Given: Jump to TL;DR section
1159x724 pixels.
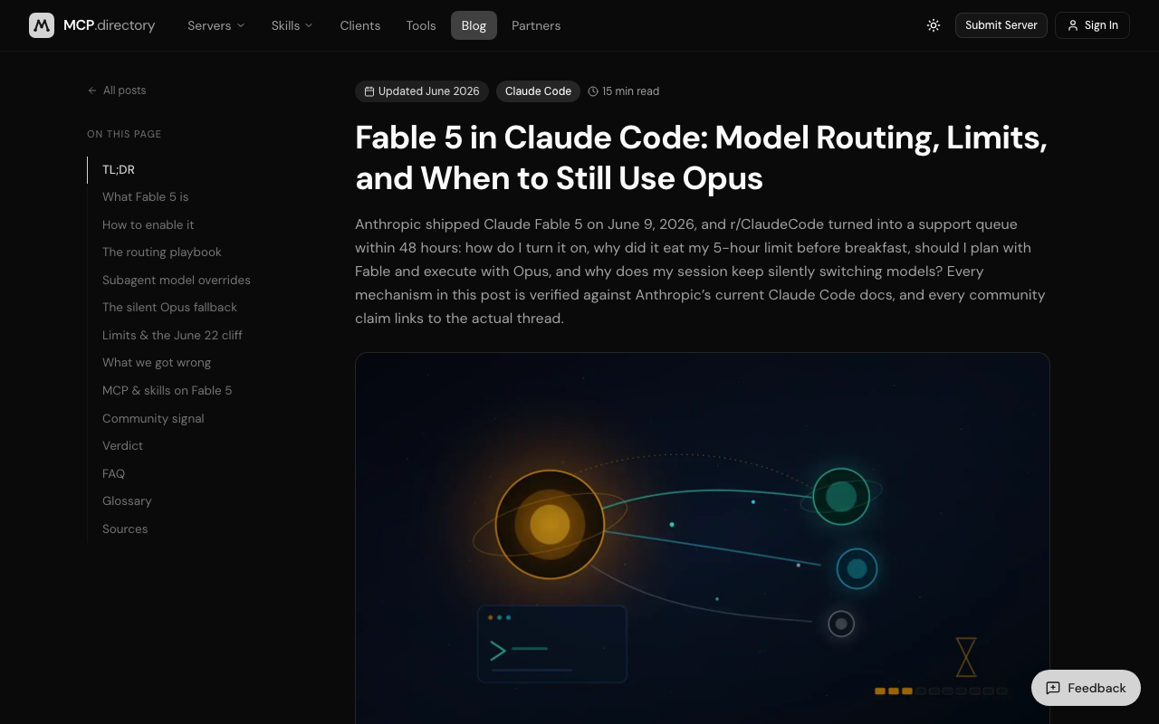Looking at the screenshot, I should pos(119,169).
